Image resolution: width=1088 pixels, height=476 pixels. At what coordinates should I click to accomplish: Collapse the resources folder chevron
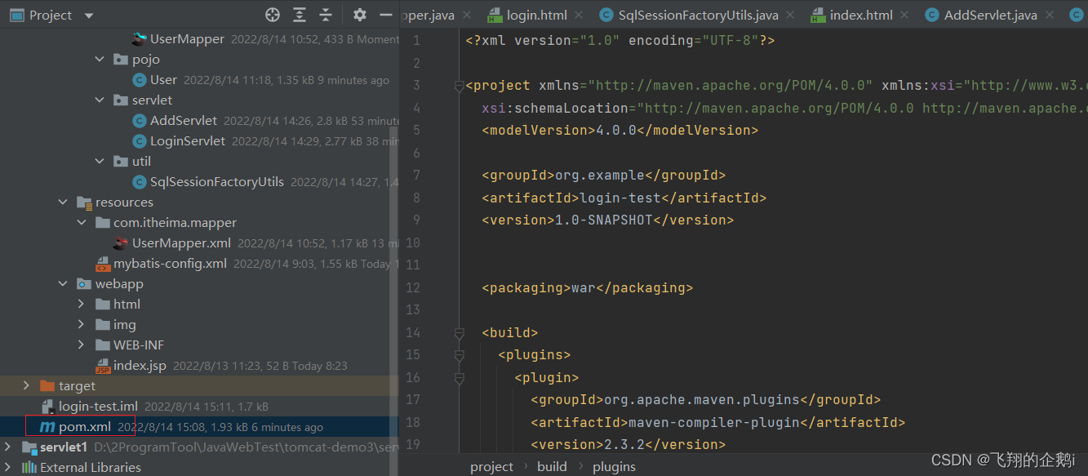[63, 202]
